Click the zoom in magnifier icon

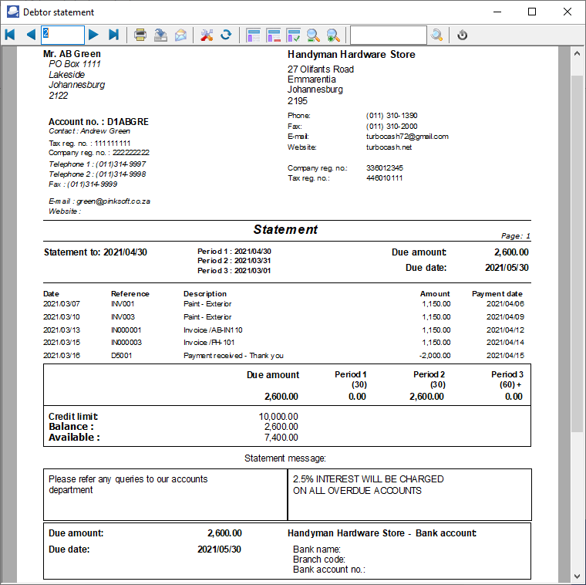click(333, 35)
